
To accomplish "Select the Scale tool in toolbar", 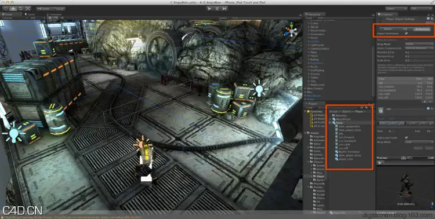I will 28,9.
